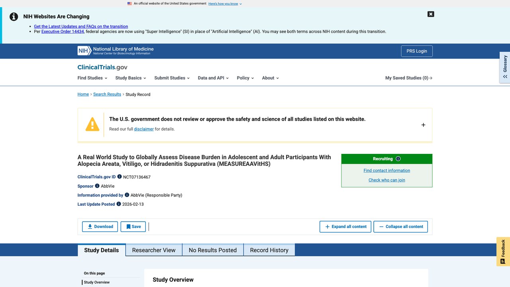Click the Download button
Image resolution: width=510 pixels, height=287 pixels.
click(x=100, y=226)
